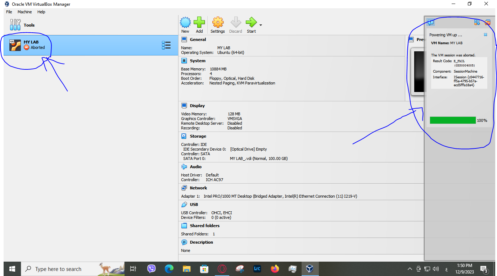This screenshot has height=276, width=497.
Task: Open Settings via the orange gear icon
Action: [x=218, y=22]
